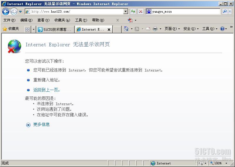
Task: Open the recent pages dropdown arrow
Action: point(20,11)
